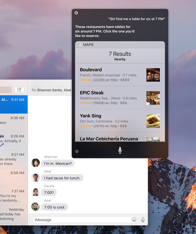Click the dictation microphone in Messages
The width and height of the screenshot is (196, 234).
coord(143,220)
